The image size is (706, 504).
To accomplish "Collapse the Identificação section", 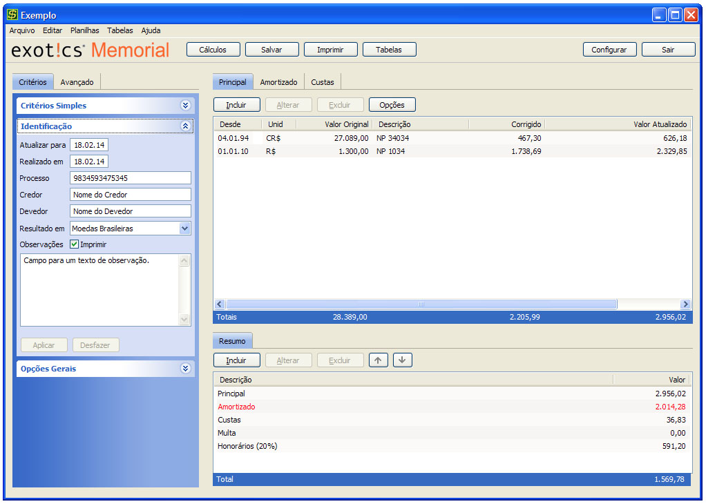I will [185, 126].
